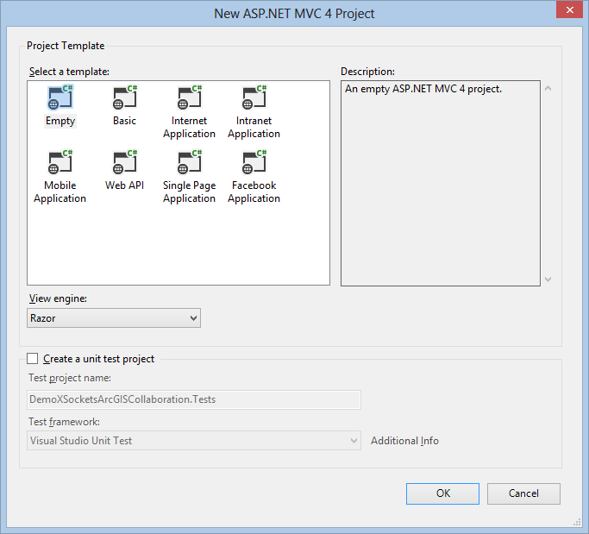Viewport: 589px width, 534px height.
Task: Select the Web API template icon
Action: tap(125, 161)
